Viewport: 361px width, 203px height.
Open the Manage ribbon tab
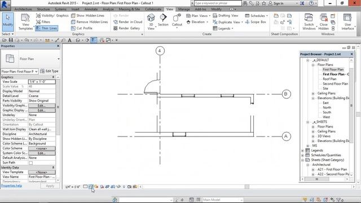coord(184,9)
